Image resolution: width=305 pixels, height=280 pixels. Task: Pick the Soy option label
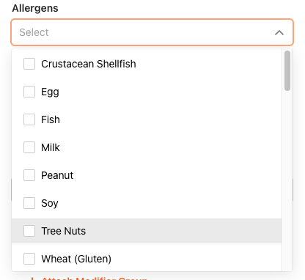tap(50, 204)
